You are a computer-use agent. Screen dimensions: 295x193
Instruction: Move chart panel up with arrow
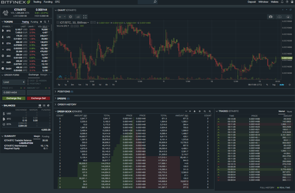coord(283,10)
